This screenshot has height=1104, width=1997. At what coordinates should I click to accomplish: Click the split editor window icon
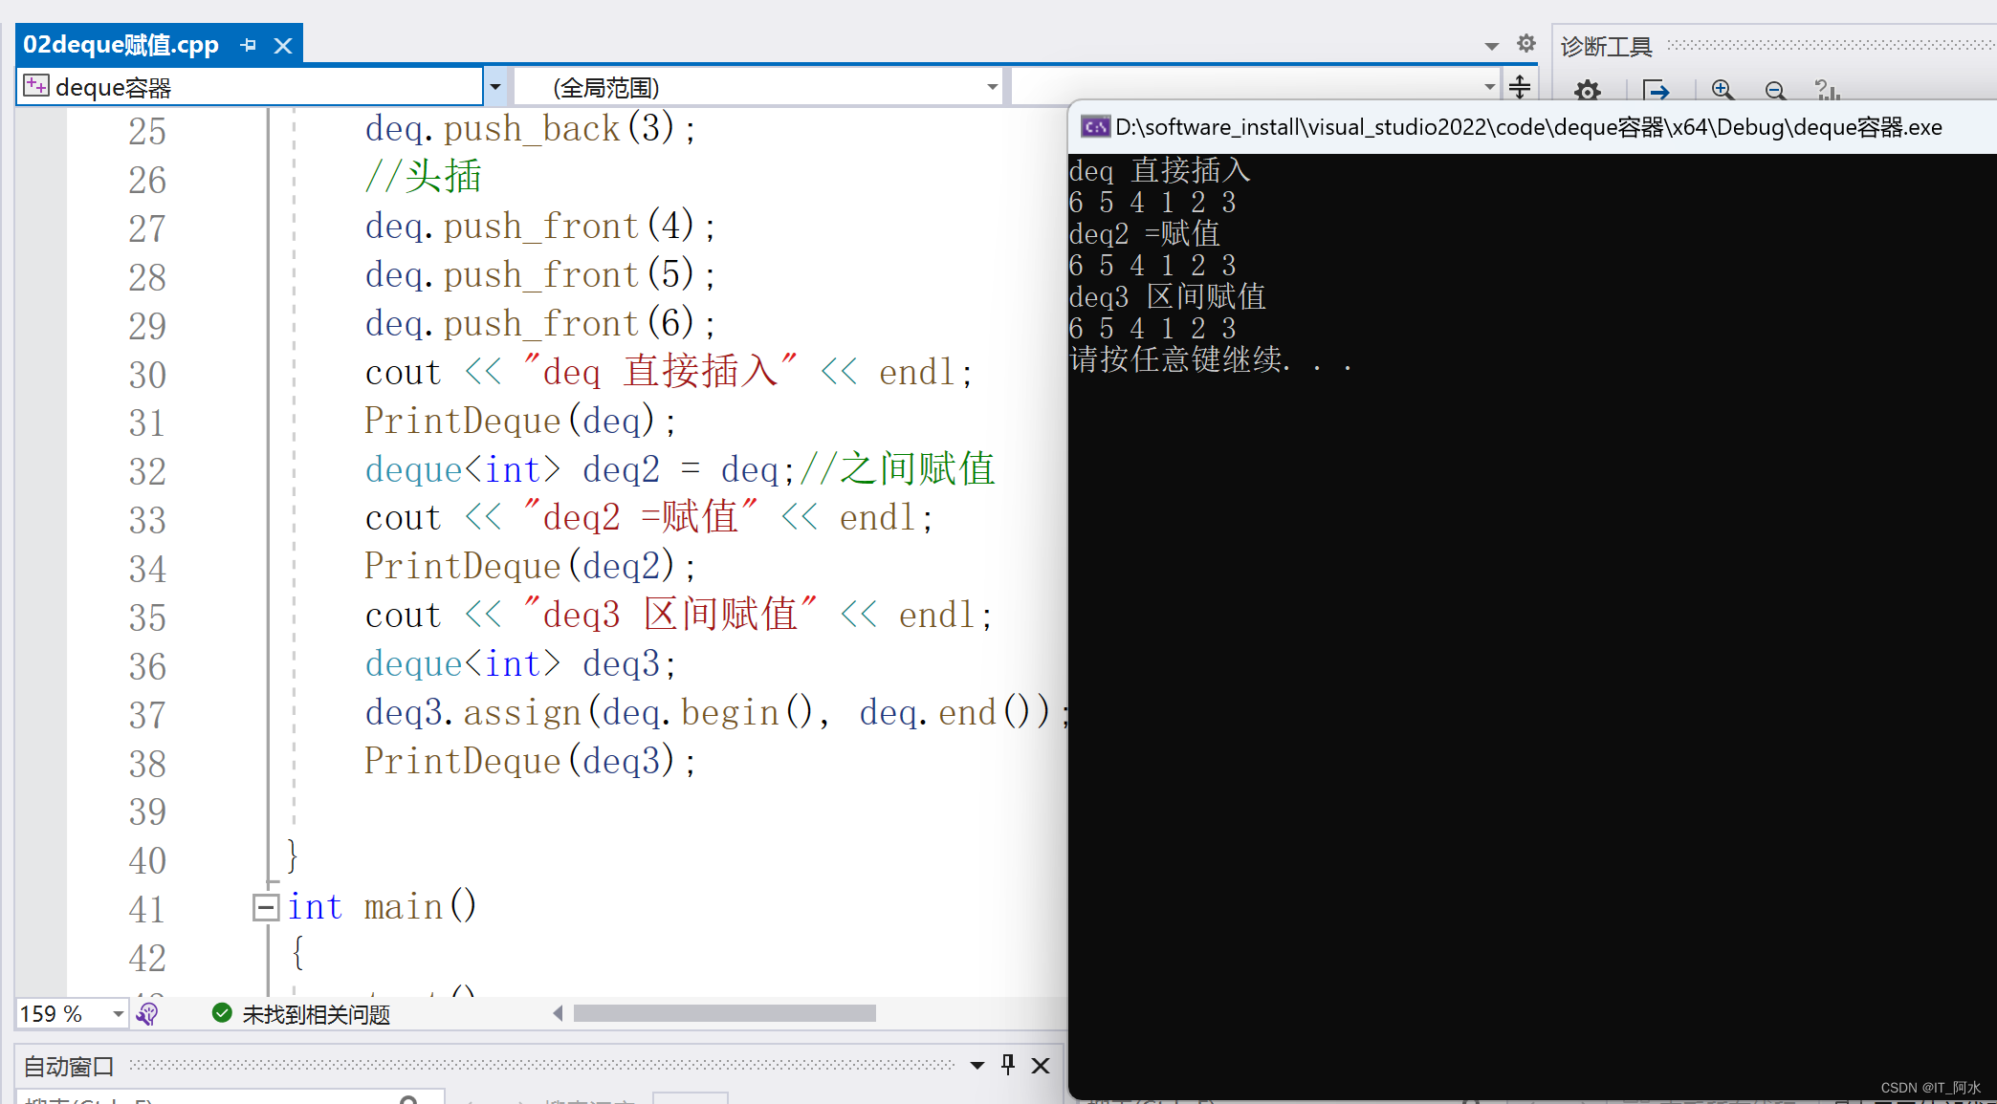pyautogui.click(x=1520, y=87)
